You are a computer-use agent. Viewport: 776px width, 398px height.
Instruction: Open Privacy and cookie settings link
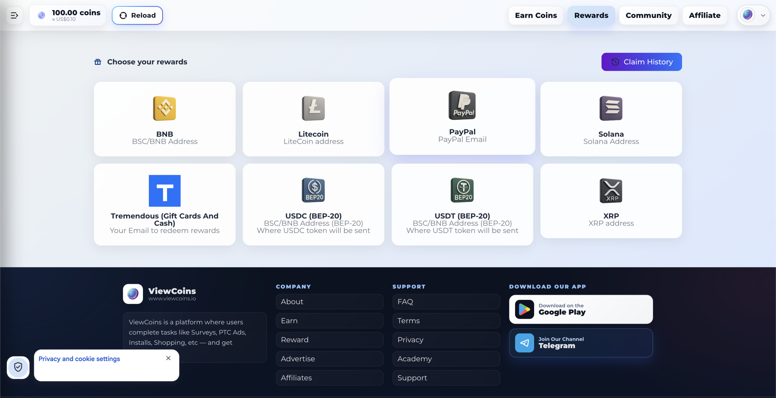click(79, 359)
